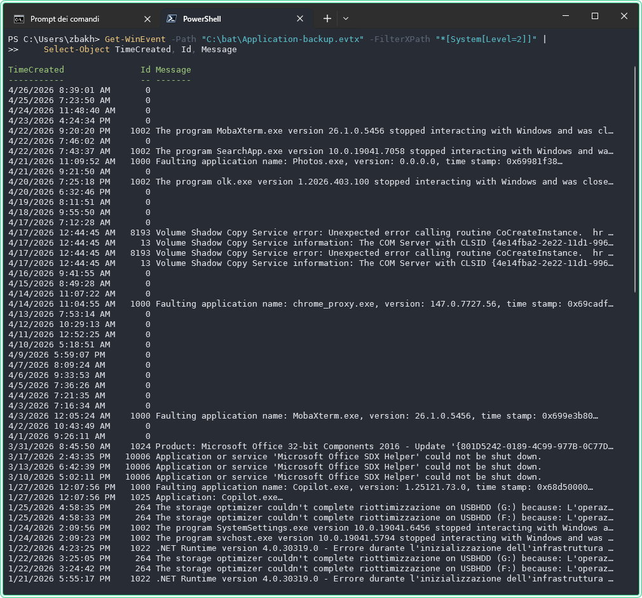This screenshot has height=598, width=642.
Task: Click the Application-backup.evtx path in the command
Action: pos(282,39)
